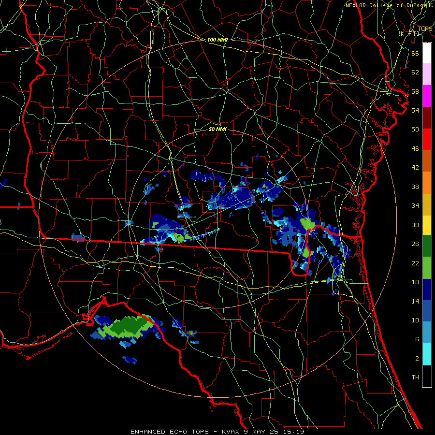Click the "6" legend value
Screen dimensions: 435x435
(417, 339)
